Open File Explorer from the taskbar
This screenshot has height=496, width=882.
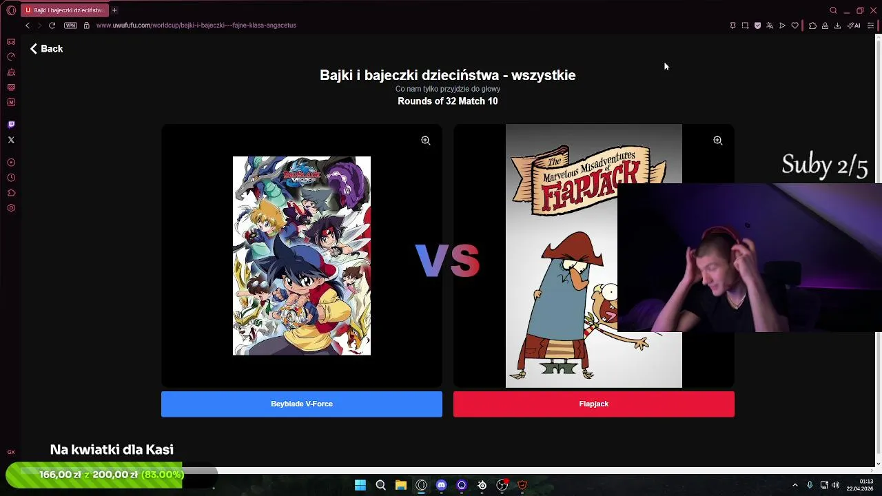(400, 485)
